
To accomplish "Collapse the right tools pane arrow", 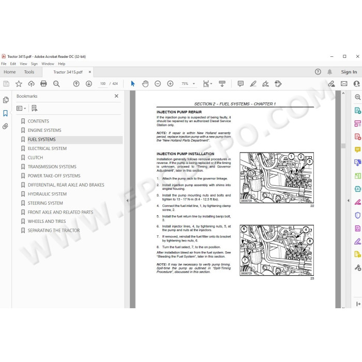I will click(349, 201).
